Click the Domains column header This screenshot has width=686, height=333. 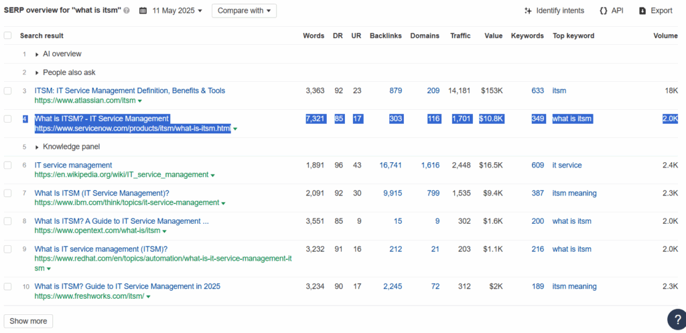[x=425, y=36]
